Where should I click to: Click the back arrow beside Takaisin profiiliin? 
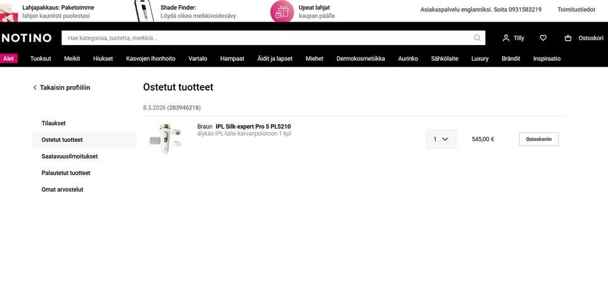point(35,87)
